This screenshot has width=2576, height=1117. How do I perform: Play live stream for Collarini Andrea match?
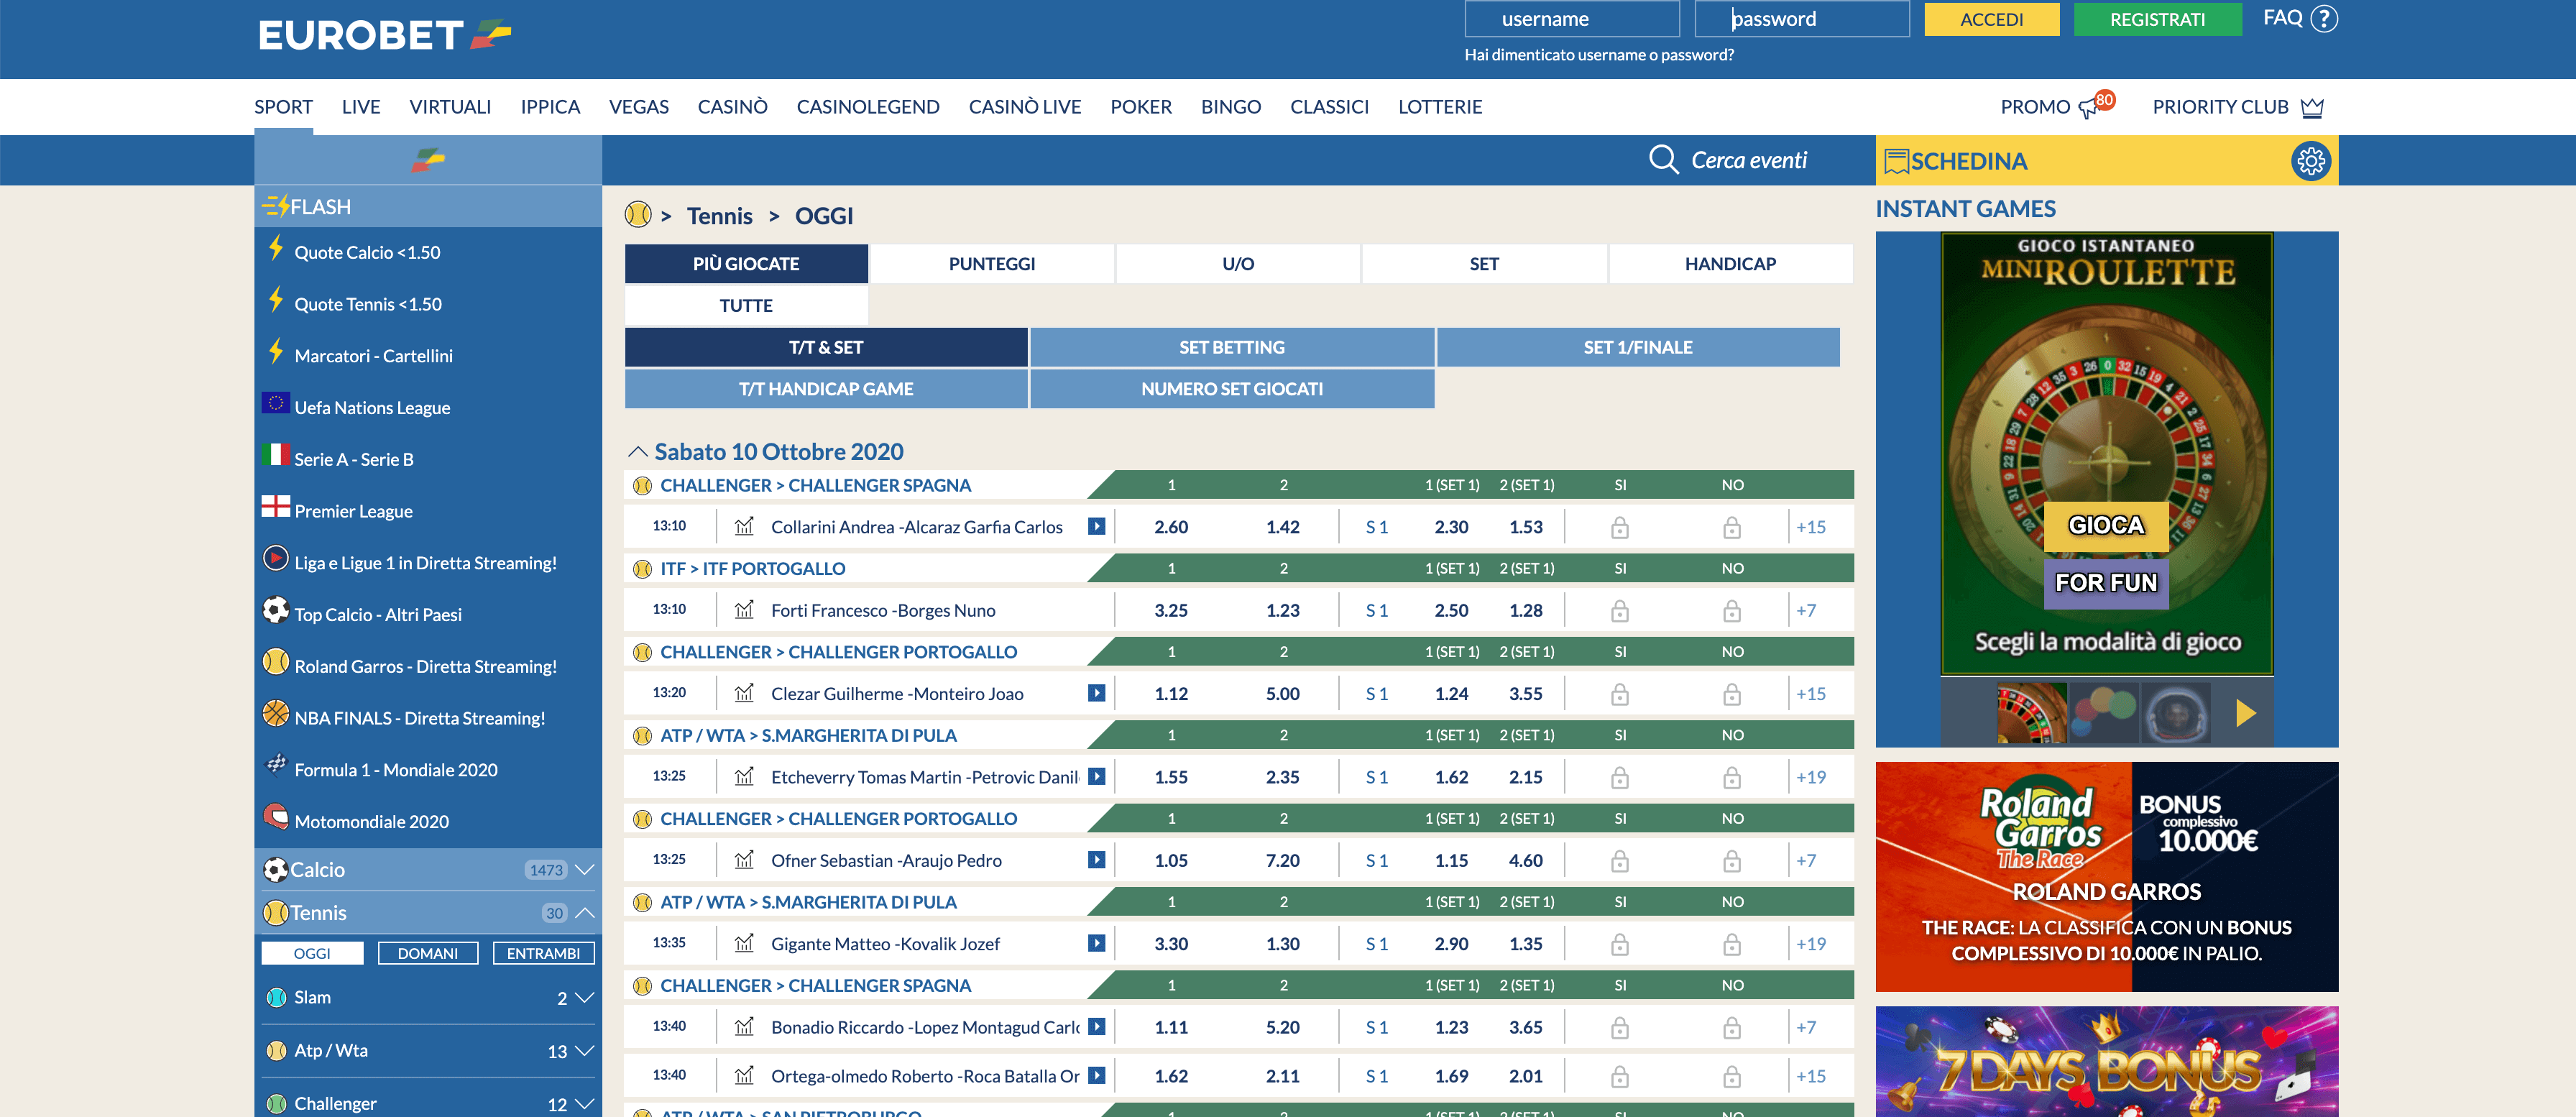[x=1097, y=526]
